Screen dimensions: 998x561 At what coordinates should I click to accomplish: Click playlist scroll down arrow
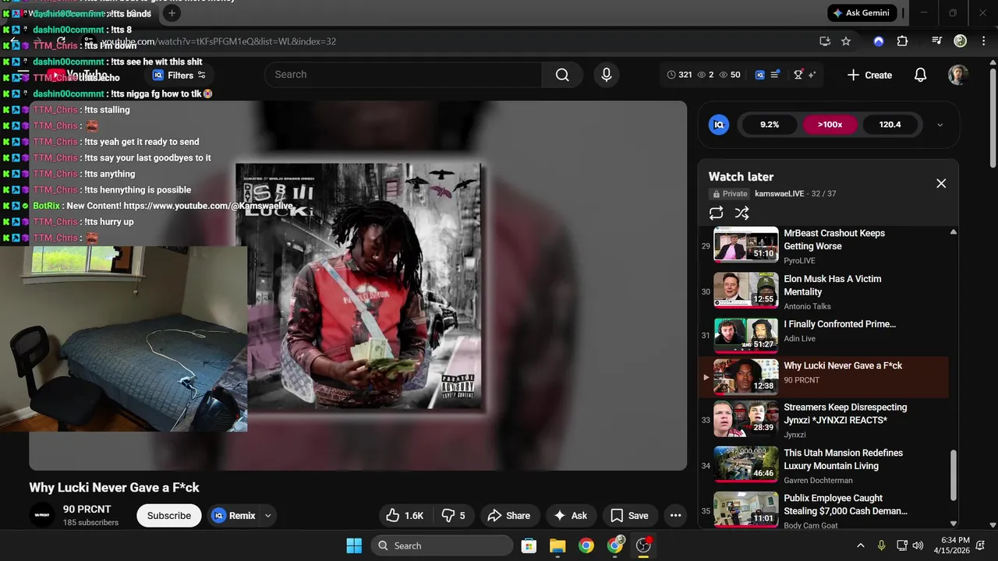pyautogui.click(x=954, y=524)
